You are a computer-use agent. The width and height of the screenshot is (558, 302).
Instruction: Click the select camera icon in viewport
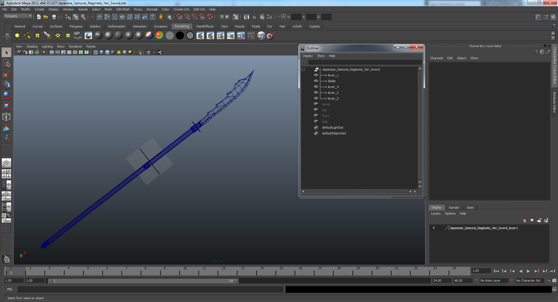click(19, 52)
